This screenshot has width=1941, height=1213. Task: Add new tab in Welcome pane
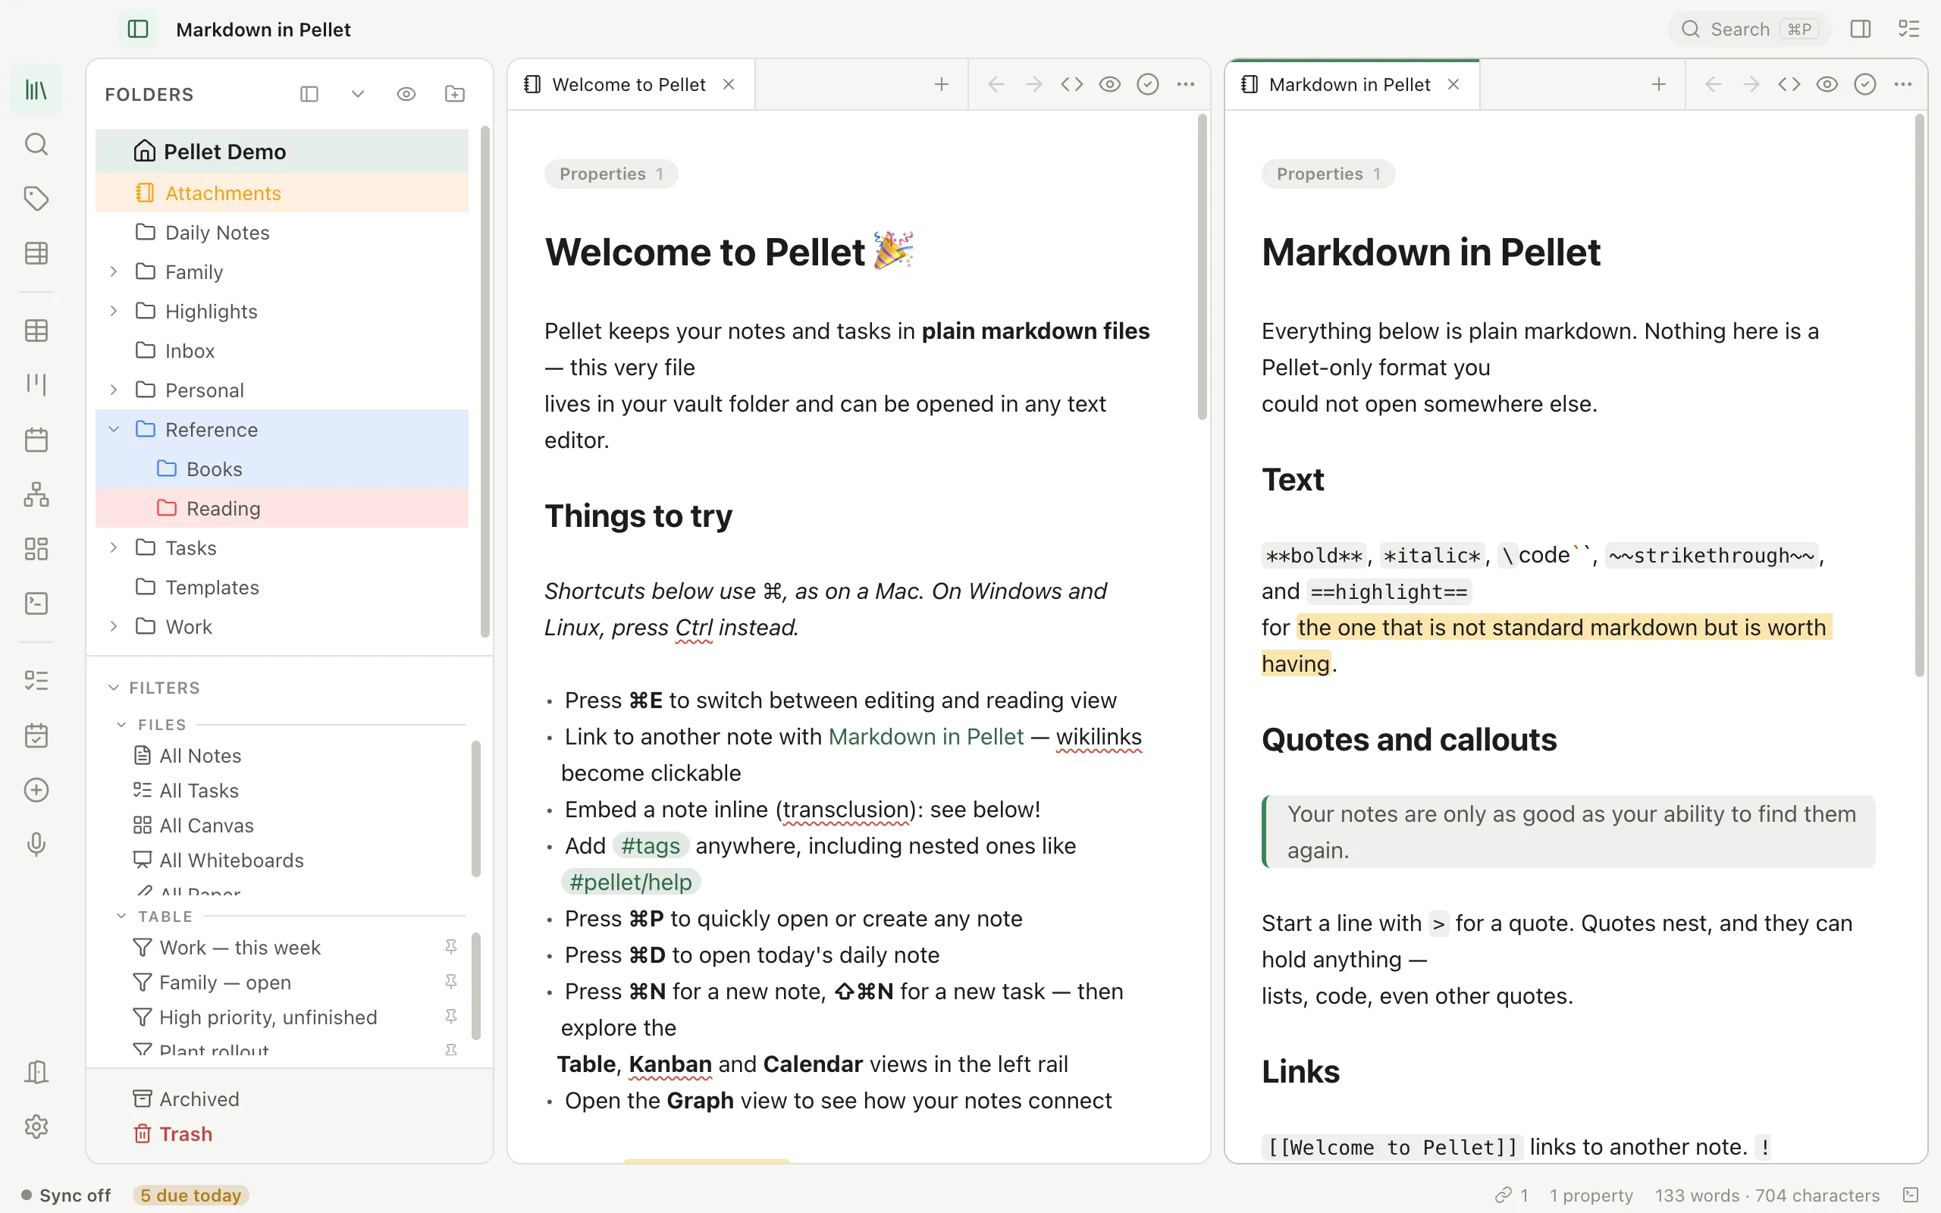coord(942,84)
